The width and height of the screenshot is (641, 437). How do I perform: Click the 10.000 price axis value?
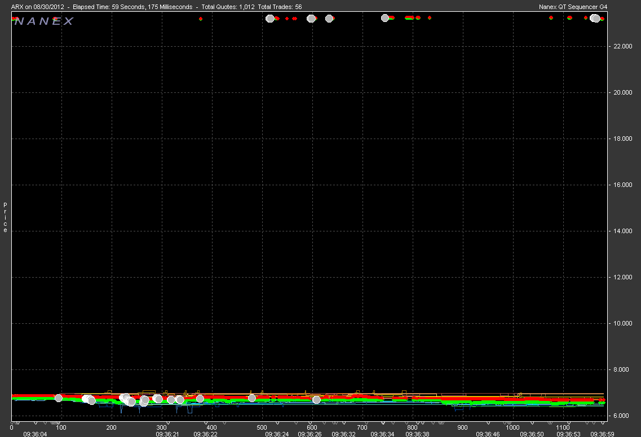click(622, 323)
